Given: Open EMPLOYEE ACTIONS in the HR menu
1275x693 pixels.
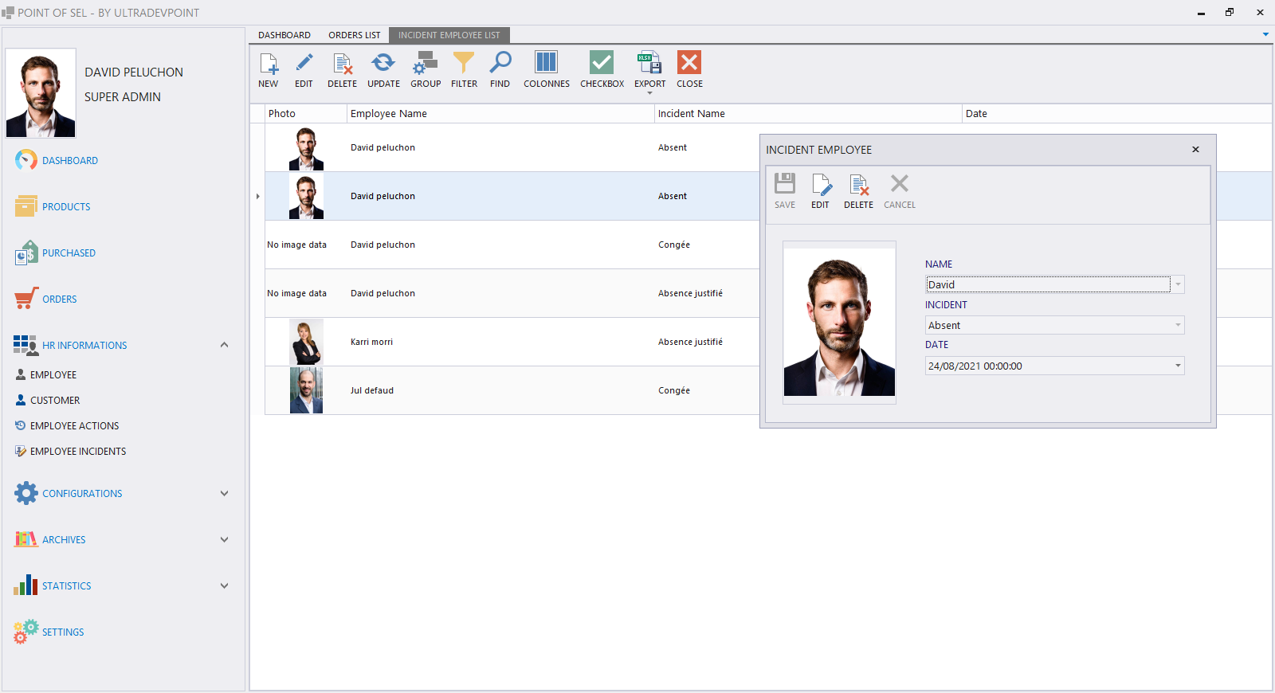Looking at the screenshot, I should [75, 425].
